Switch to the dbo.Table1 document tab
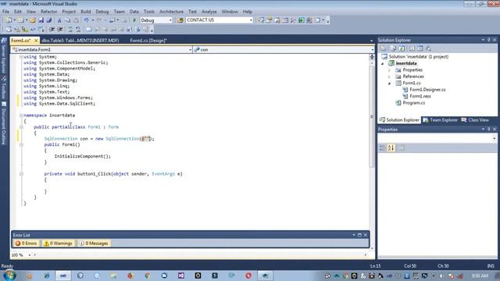500x281 pixels. pyautogui.click(x=80, y=41)
